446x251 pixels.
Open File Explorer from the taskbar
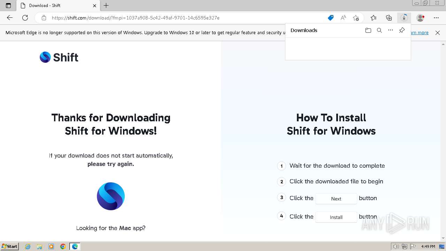(39, 246)
